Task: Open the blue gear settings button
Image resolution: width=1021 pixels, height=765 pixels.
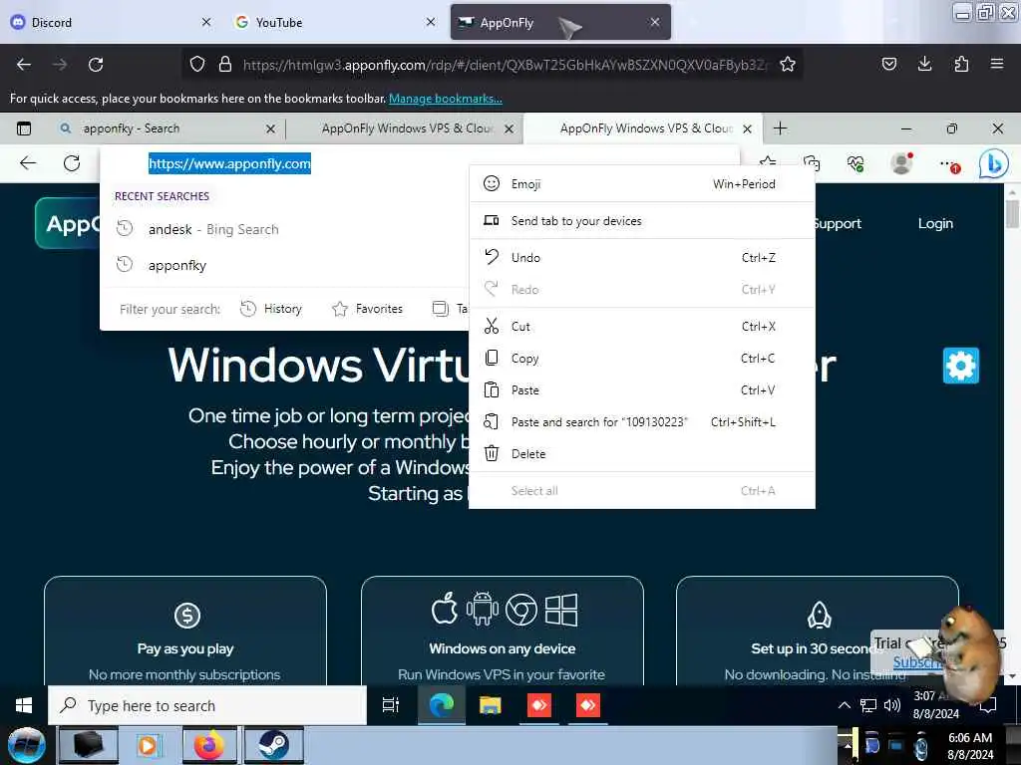Action: [x=960, y=366]
